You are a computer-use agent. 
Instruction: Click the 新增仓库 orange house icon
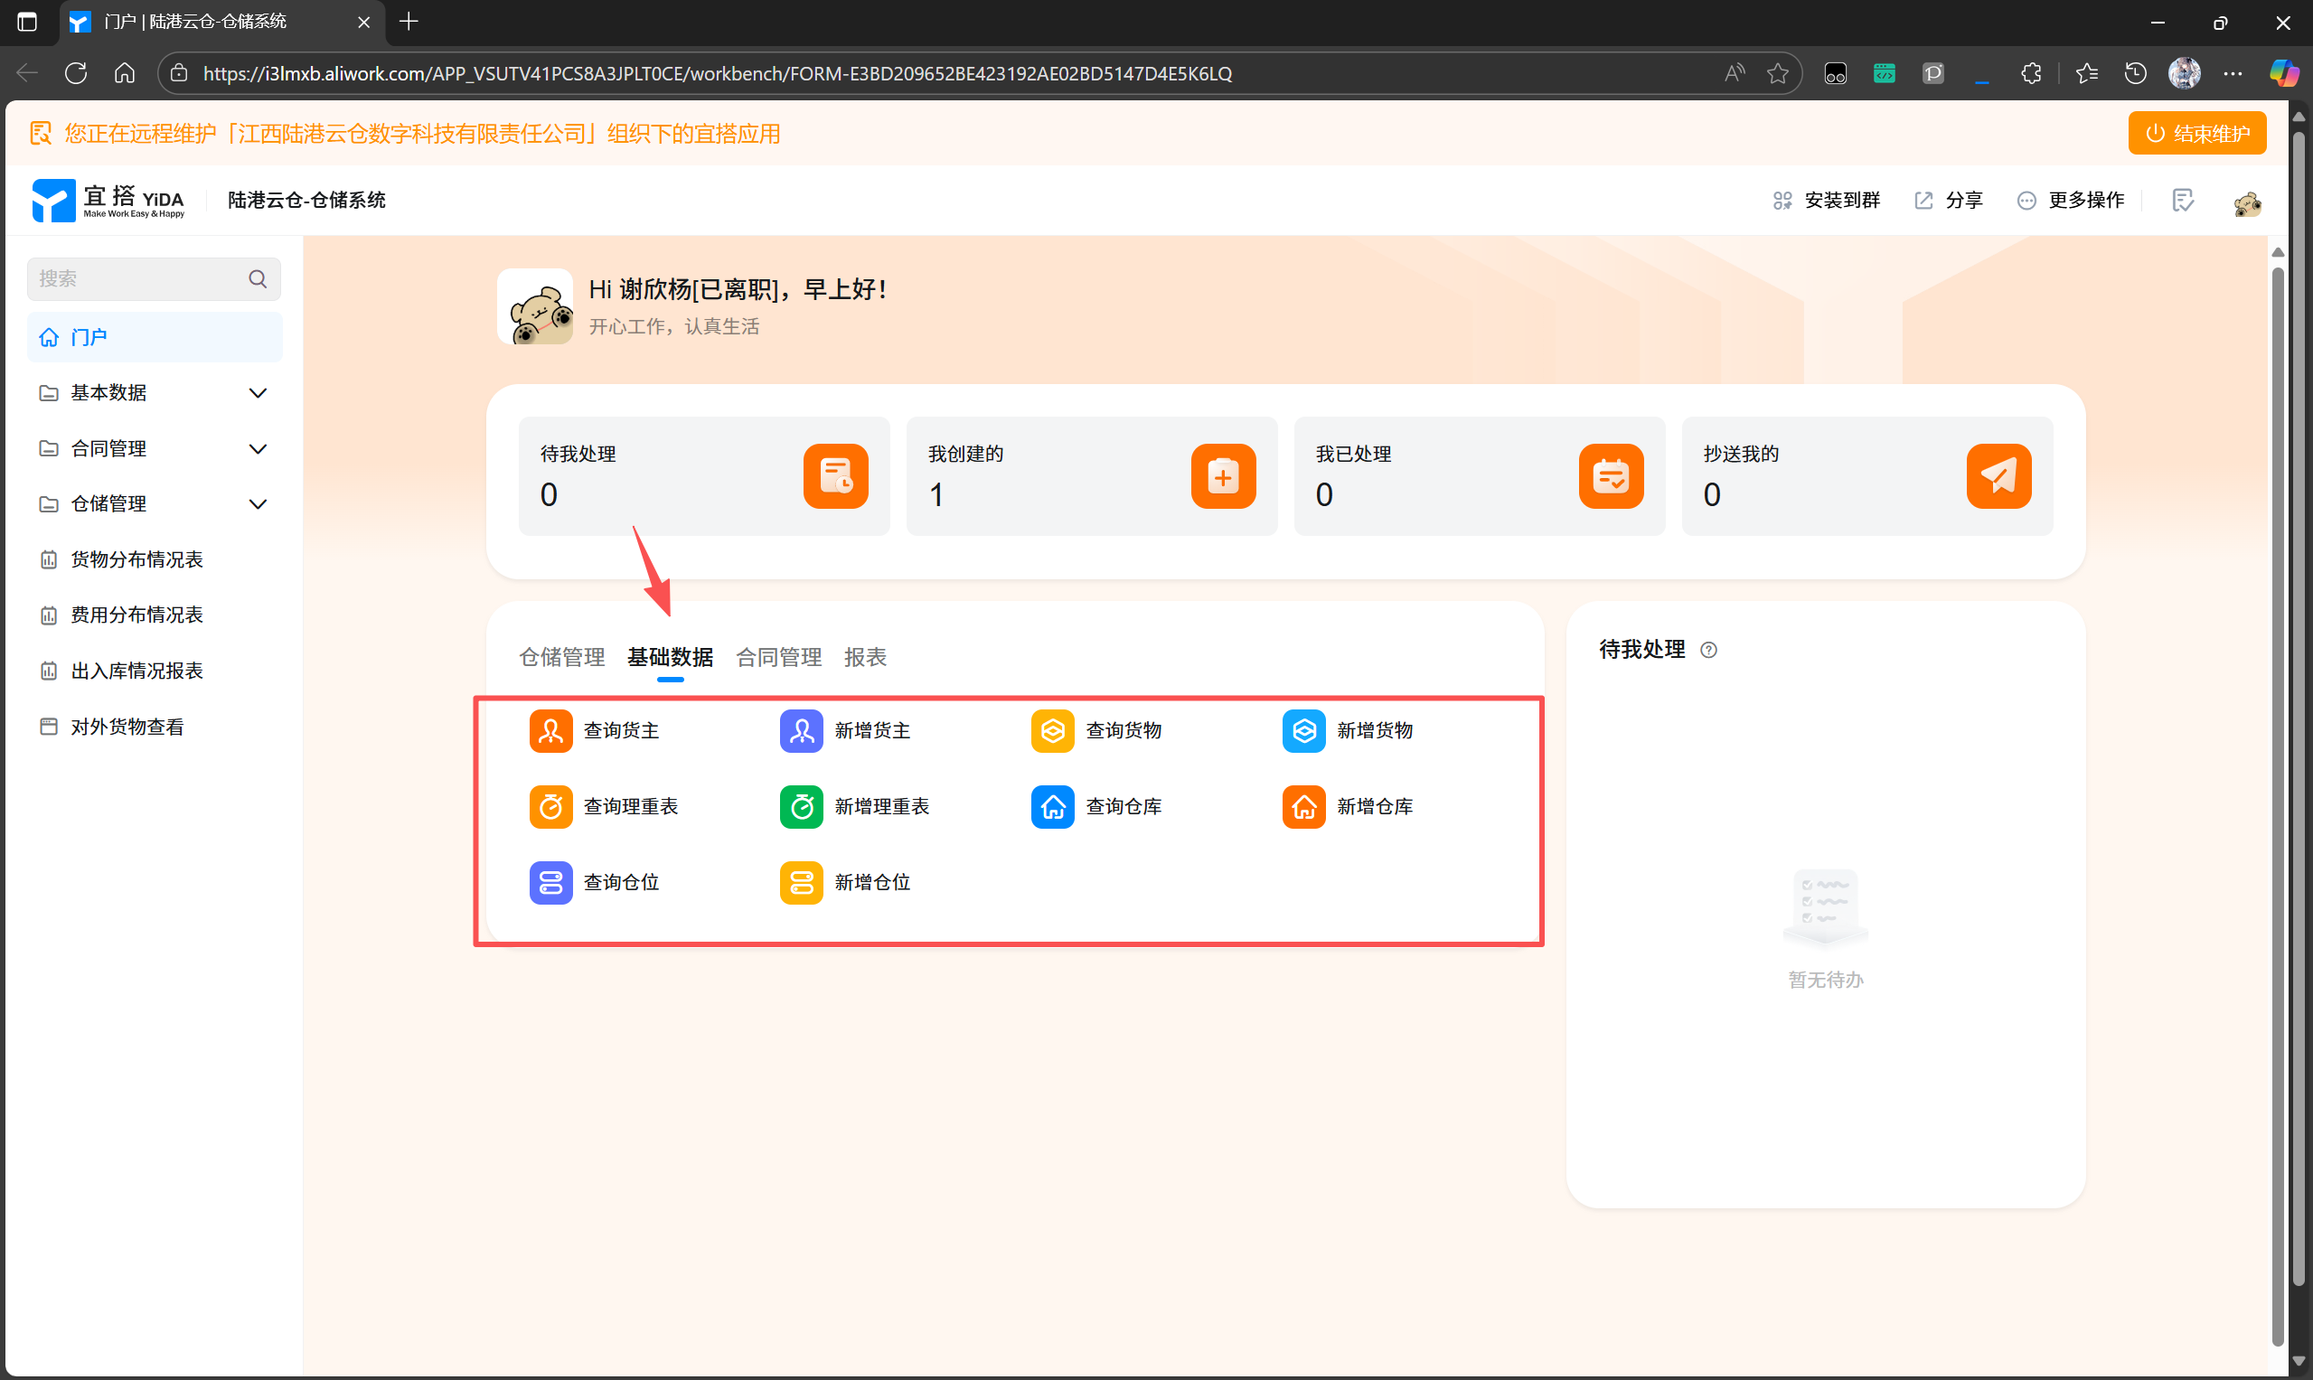(x=1304, y=806)
